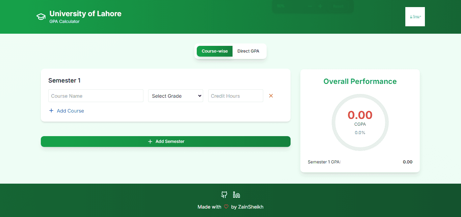The width and height of the screenshot is (461, 217).
Task: Remove course row with orange X icon
Action: 271,96
